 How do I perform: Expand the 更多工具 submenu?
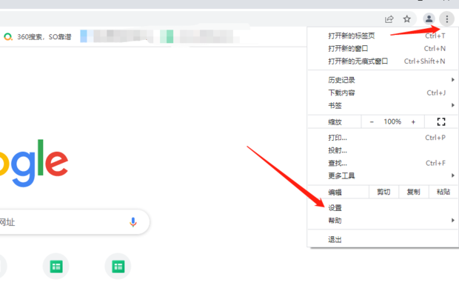[383, 175]
